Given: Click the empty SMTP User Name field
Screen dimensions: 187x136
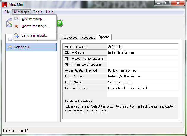Looking at the screenshot, I should tap(143, 59).
